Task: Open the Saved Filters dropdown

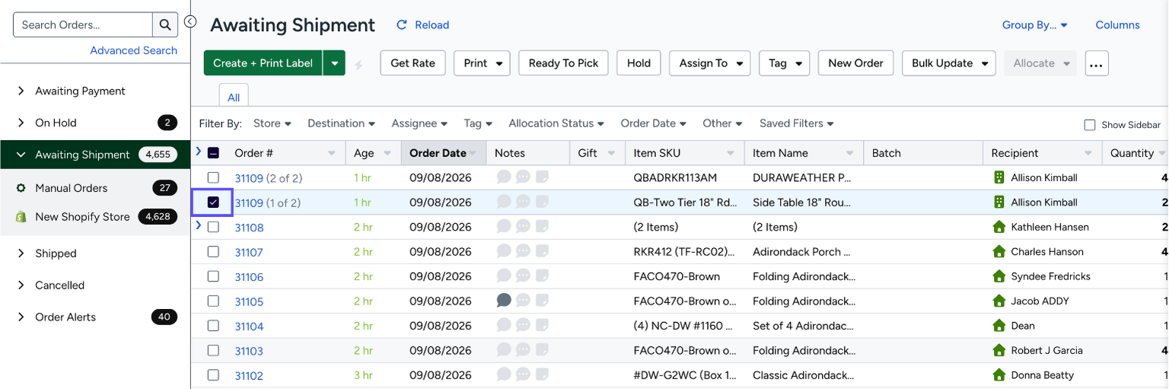Action: [796, 123]
